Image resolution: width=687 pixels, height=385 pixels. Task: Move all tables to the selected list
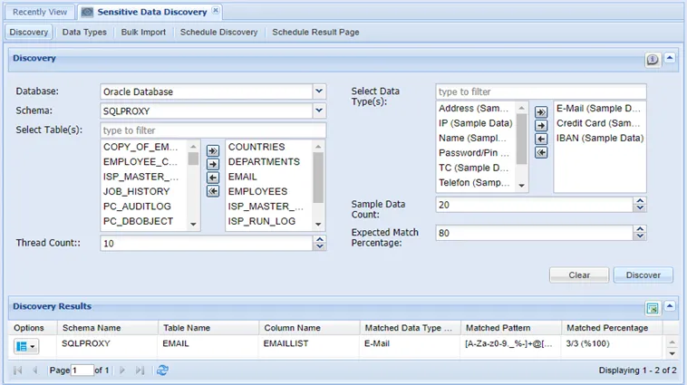[213, 150]
